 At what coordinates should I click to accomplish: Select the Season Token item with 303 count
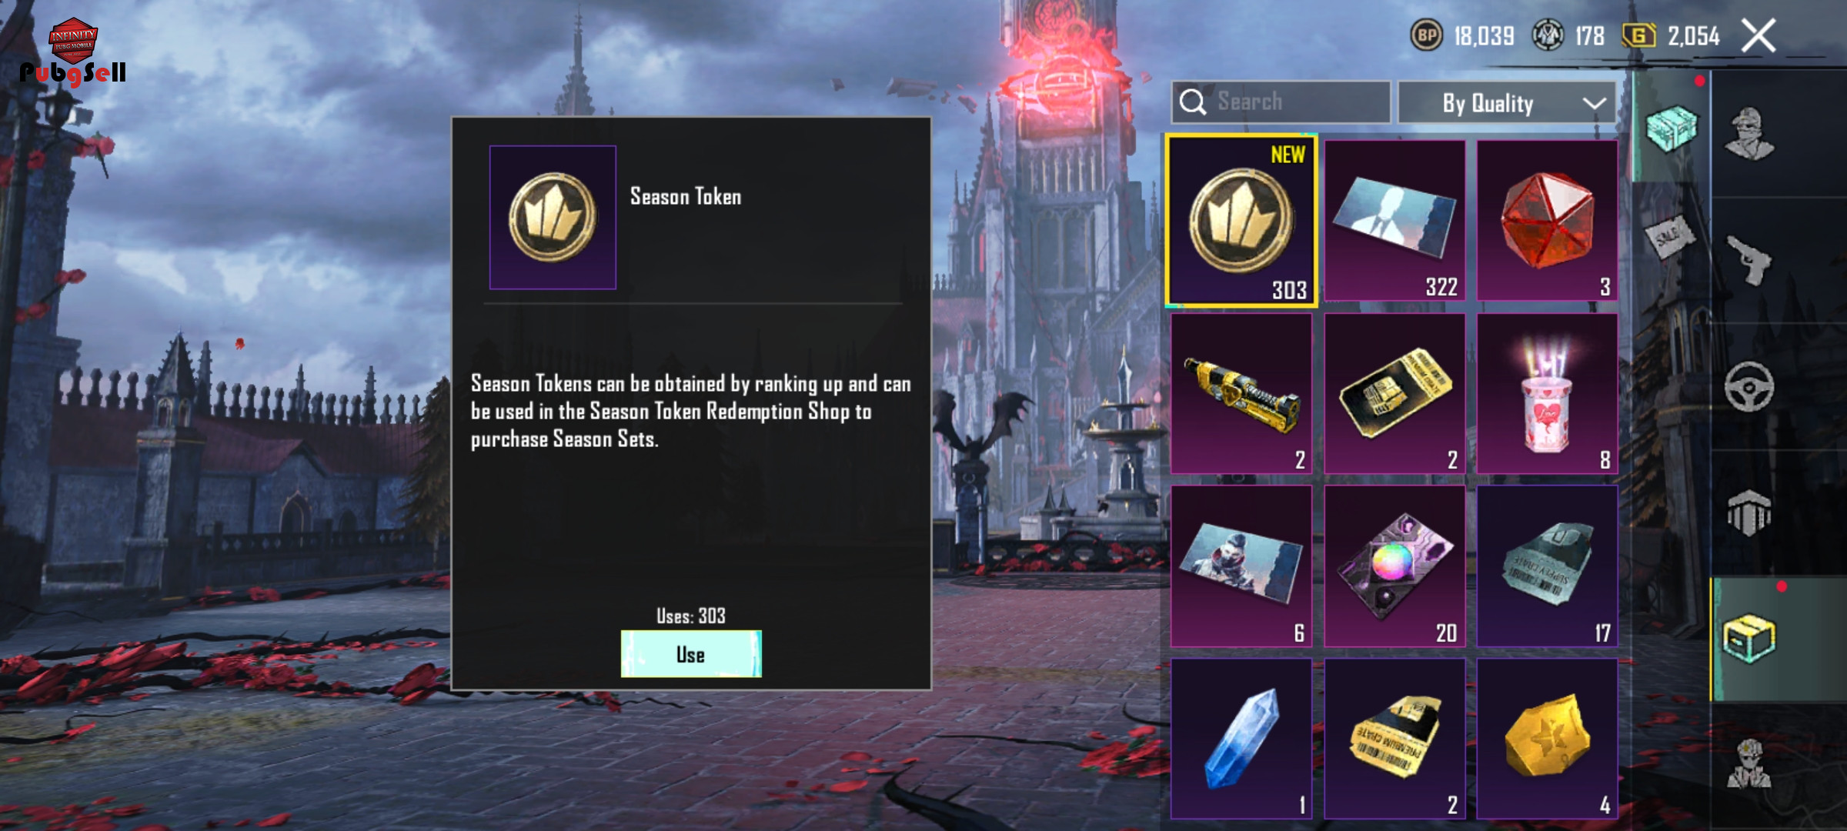[1241, 222]
